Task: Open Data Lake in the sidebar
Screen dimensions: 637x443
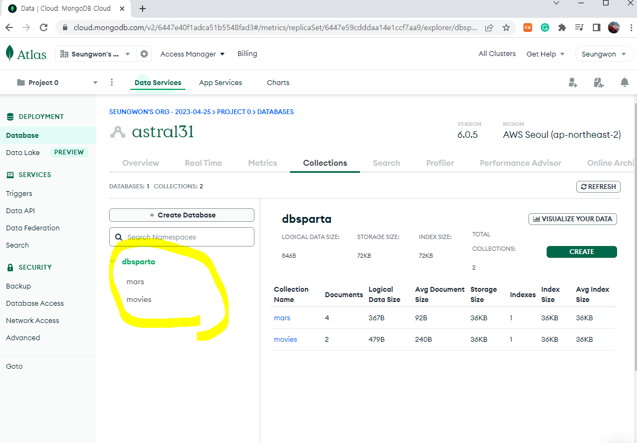Action: point(23,153)
